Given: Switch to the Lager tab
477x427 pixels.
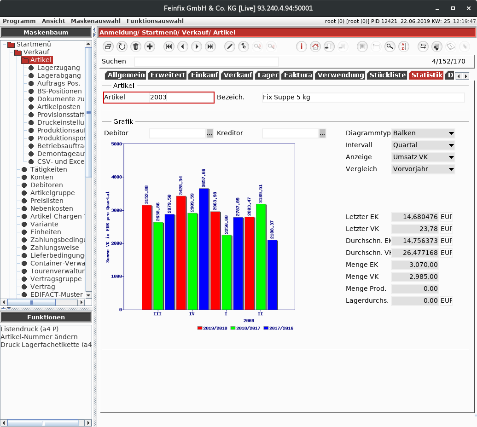Looking at the screenshot, I should 268,75.
